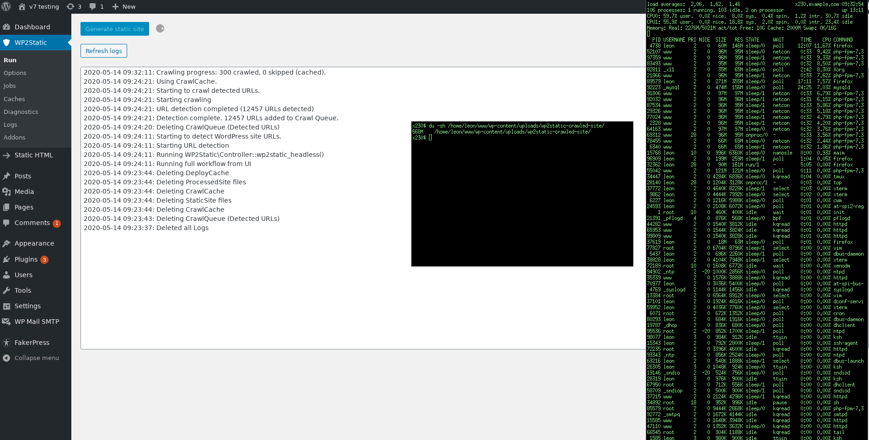Open Media via its sidebar icon
This screenshot has height=440, width=869.
point(6,191)
